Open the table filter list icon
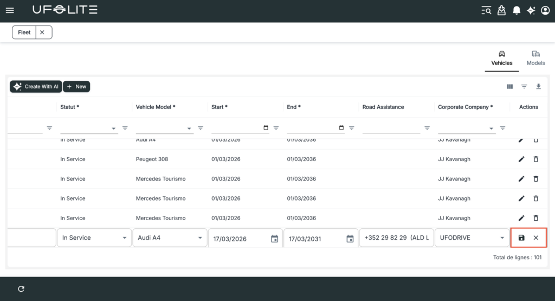This screenshot has height=301, width=555. 524,86
